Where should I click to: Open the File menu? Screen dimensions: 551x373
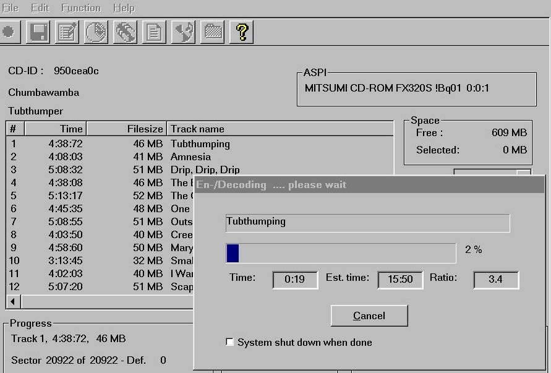click(x=10, y=8)
